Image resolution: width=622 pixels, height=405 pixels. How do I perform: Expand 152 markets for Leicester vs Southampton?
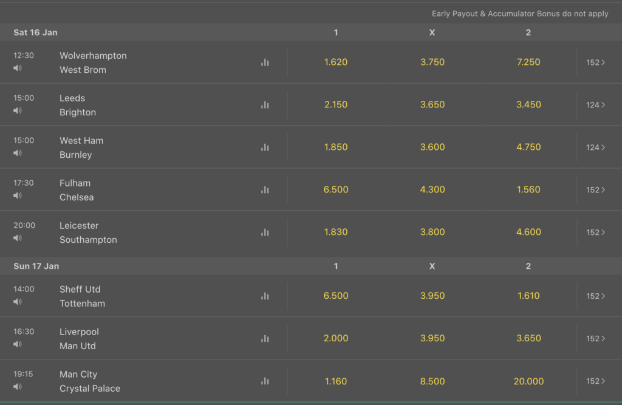[595, 232]
